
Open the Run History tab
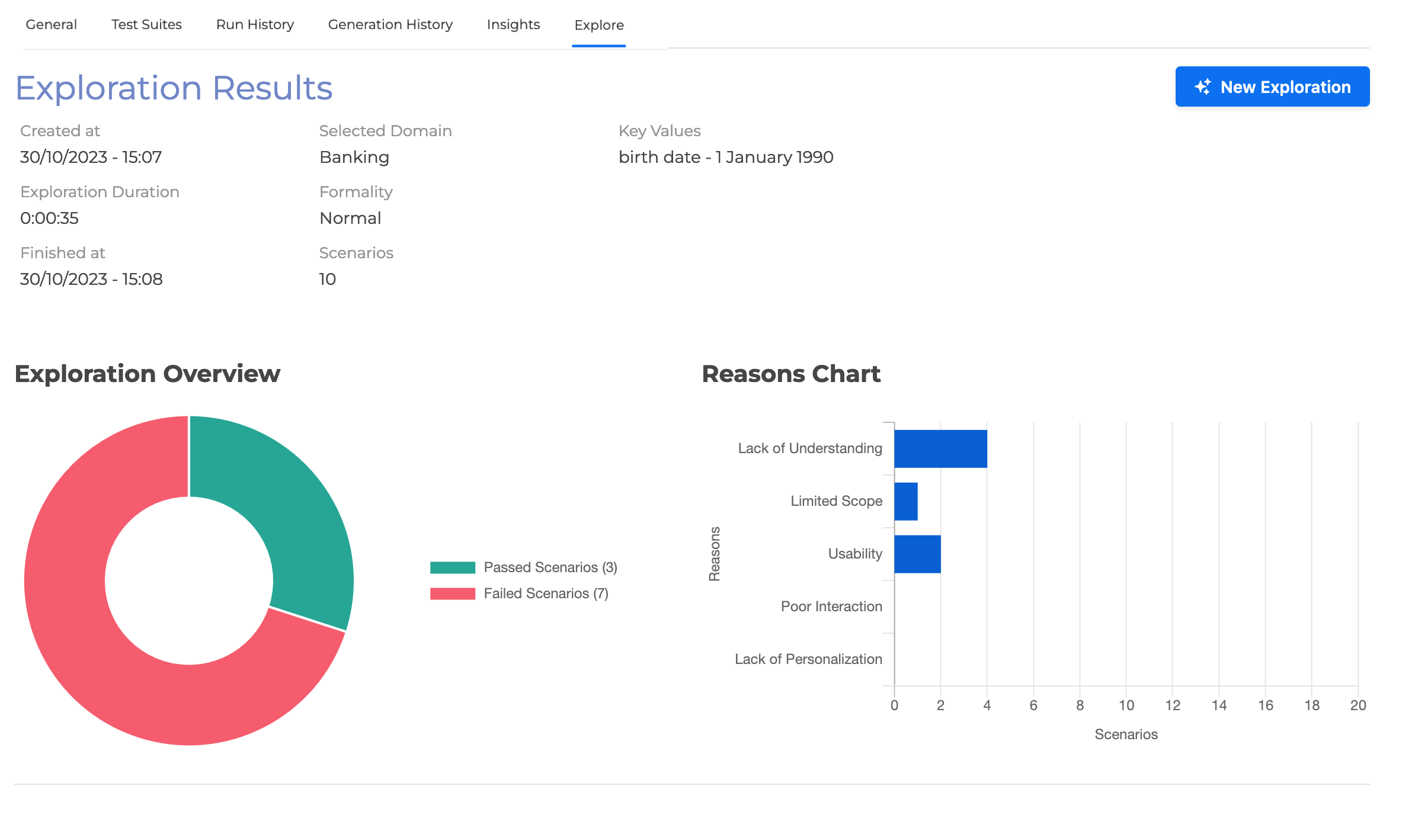pos(255,25)
